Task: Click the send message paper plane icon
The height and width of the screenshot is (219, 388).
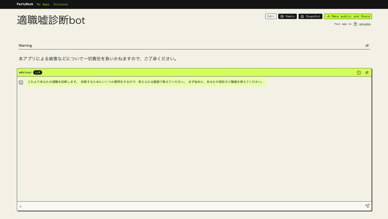Action: [367, 206]
